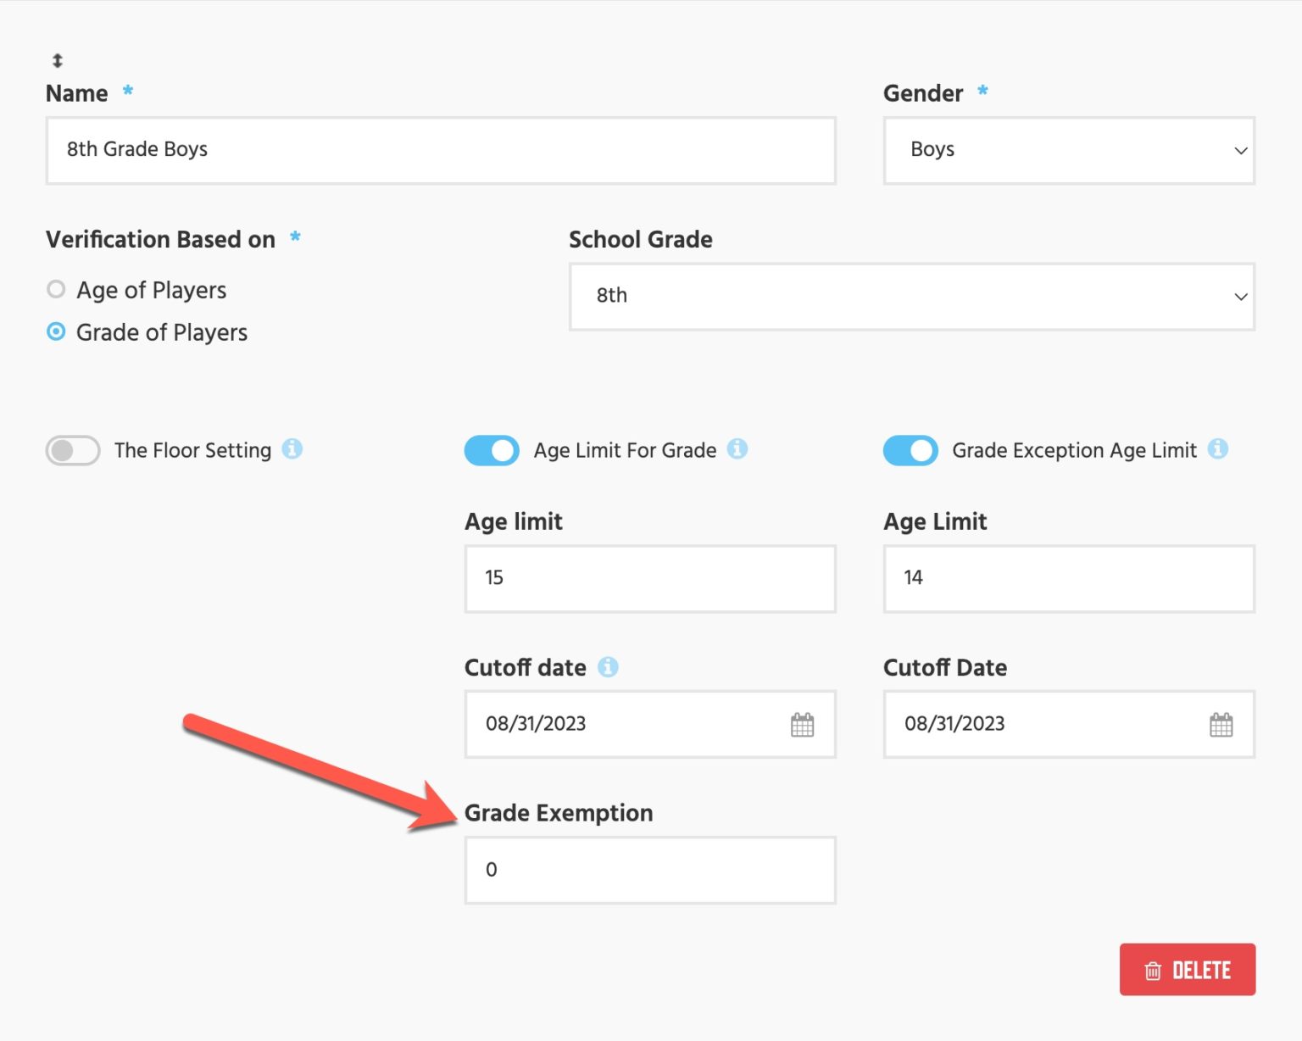Open calendar for Grade Exception cutoff date
This screenshot has width=1302, height=1041.
click(x=1221, y=725)
